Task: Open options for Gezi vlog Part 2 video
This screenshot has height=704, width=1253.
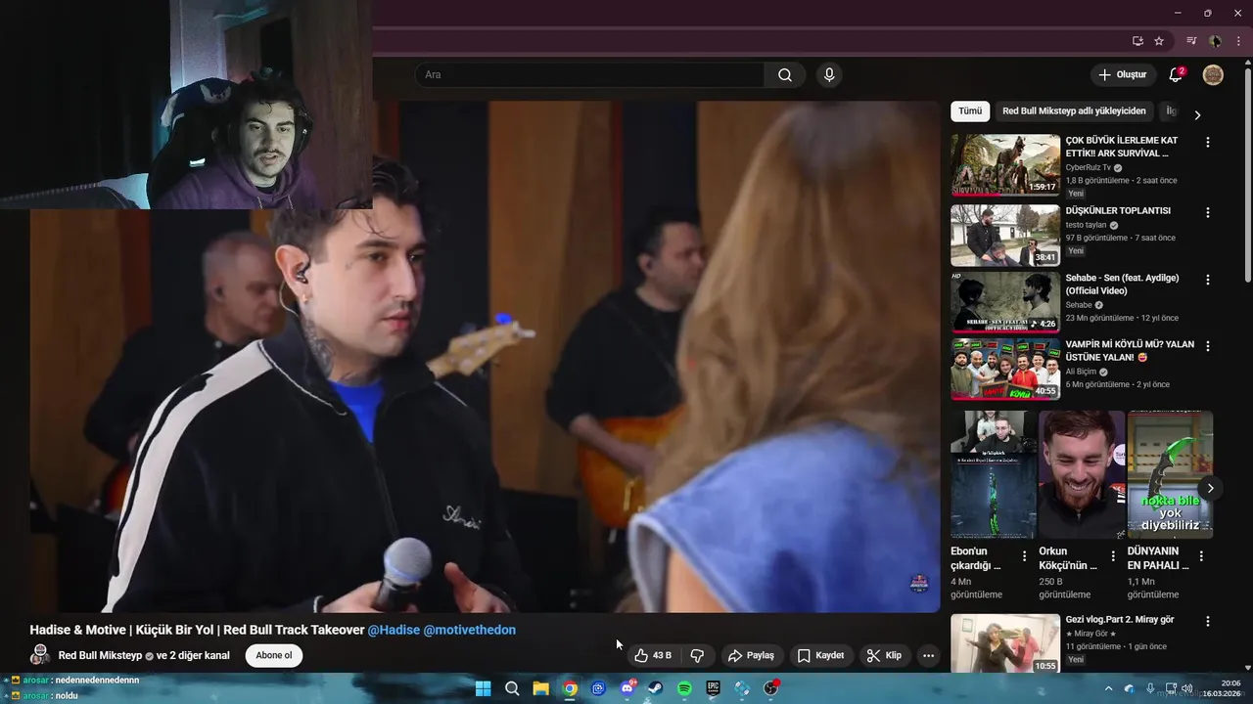Action: pyautogui.click(x=1207, y=621)
